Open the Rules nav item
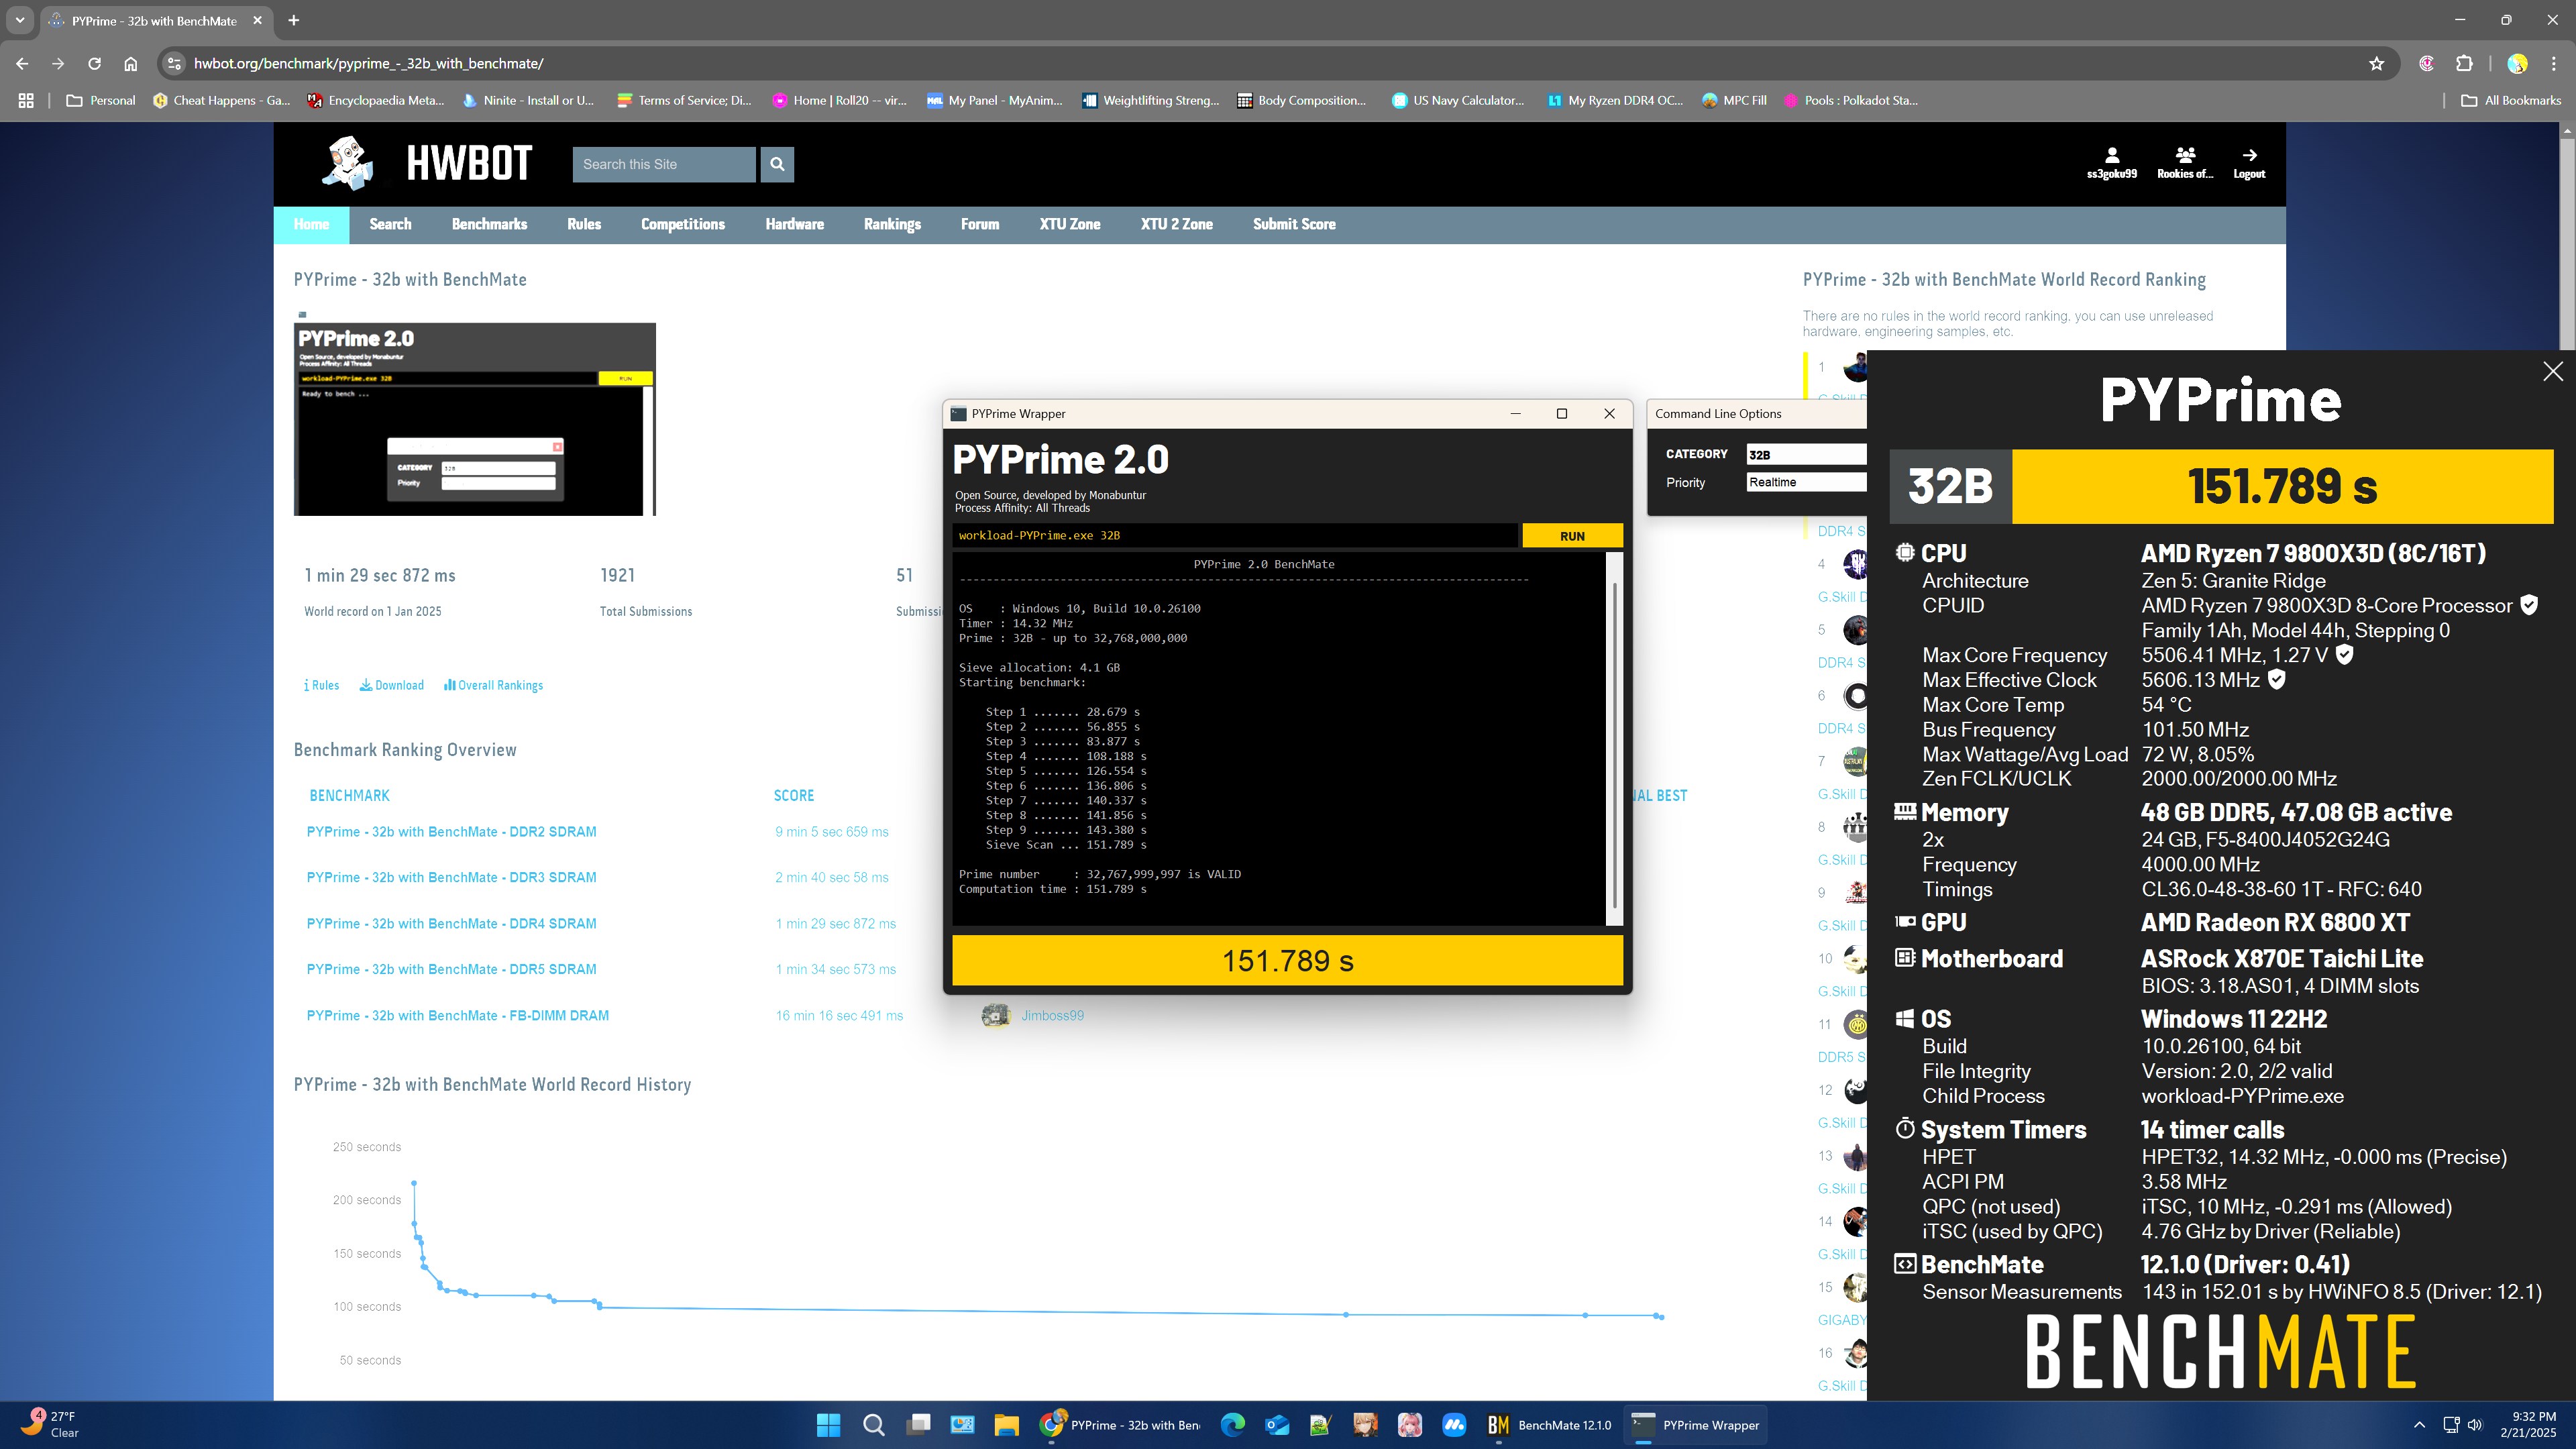Screen dimensions: 2576x1449 [584, 224]
